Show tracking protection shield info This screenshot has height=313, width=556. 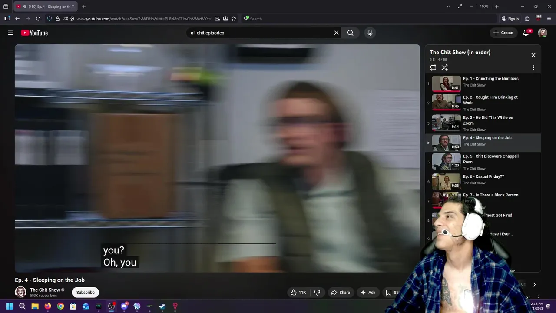pyautogui.click(x=50, y=19)
